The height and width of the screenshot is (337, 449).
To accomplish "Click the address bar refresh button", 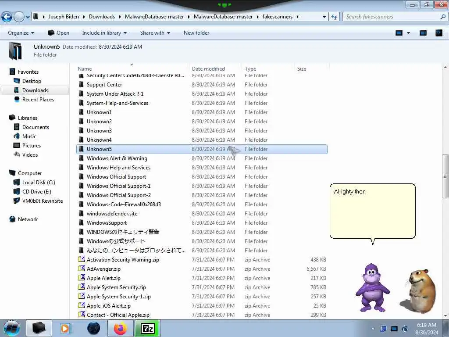I will [x=334, y=17].
